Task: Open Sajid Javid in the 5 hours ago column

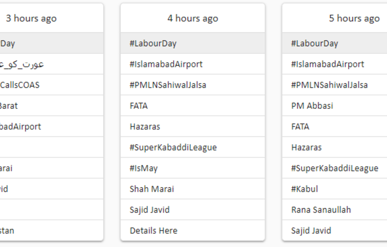Action: [335, 230]
